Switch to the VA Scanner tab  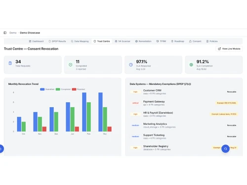pos(123,41)
